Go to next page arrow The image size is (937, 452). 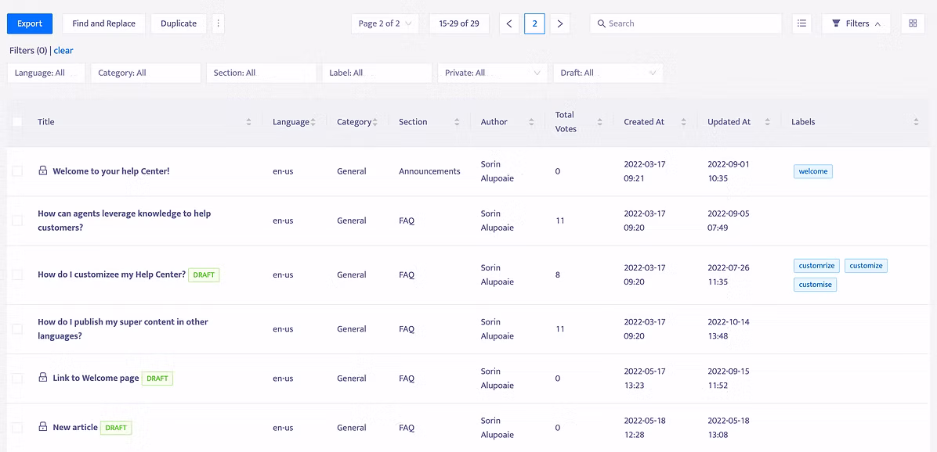(560, 24)
